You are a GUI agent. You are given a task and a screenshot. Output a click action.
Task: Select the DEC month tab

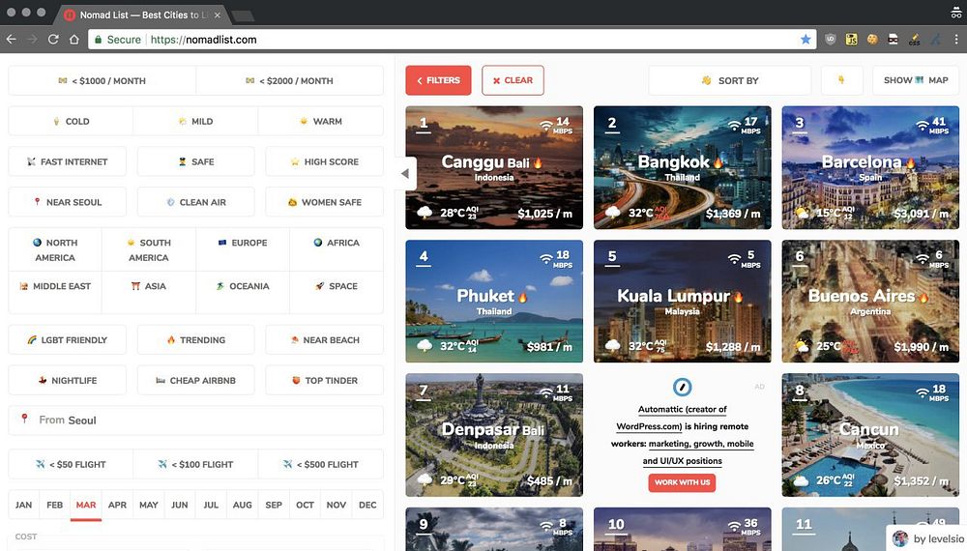(367, 505)
